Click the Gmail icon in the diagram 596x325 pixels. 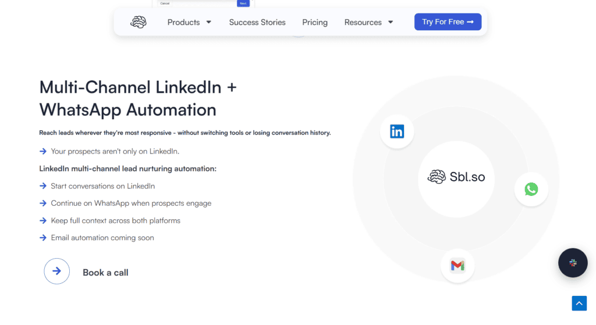click(x=457, y=265)
